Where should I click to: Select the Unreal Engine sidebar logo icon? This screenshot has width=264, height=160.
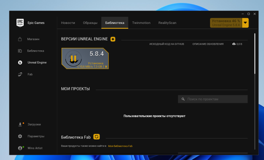click(x=20, y=63)
